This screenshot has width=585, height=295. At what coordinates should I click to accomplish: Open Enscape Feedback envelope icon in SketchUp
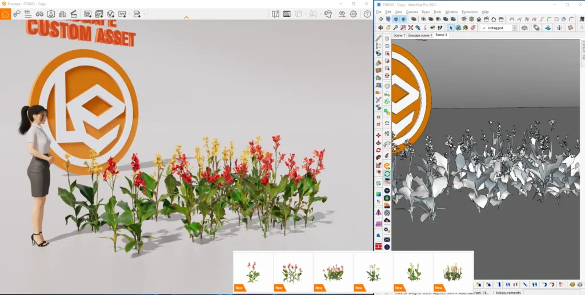click(x=387, y=240)
